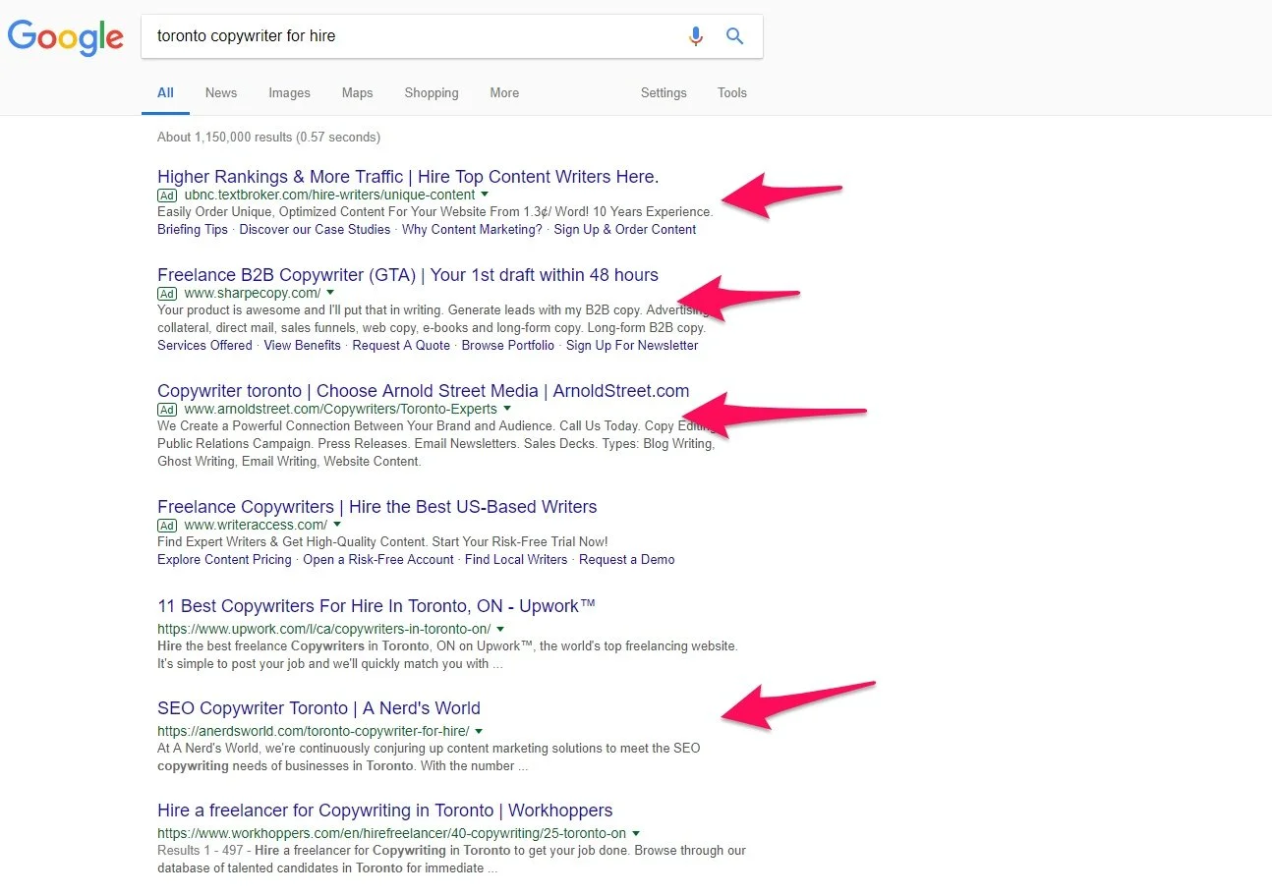Screen dimensions: 1272x895
Task: Open the Request A Quote sitelink
Action: point(401,345)
